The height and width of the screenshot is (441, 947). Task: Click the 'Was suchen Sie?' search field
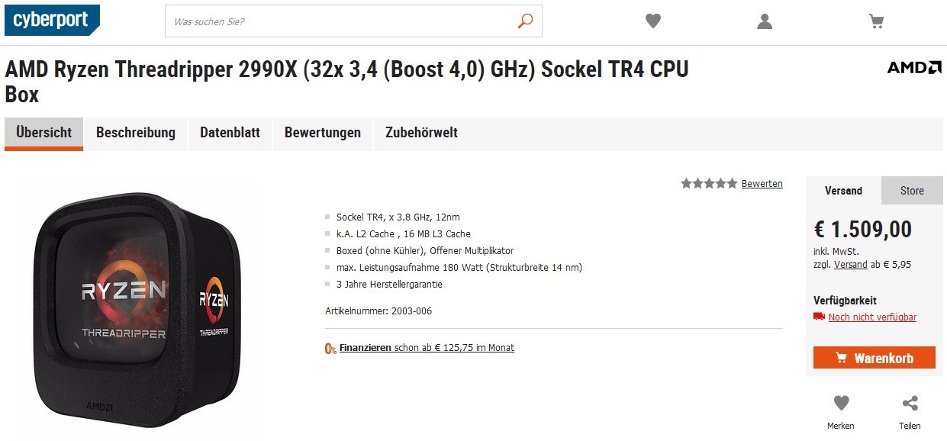(340, 21)
